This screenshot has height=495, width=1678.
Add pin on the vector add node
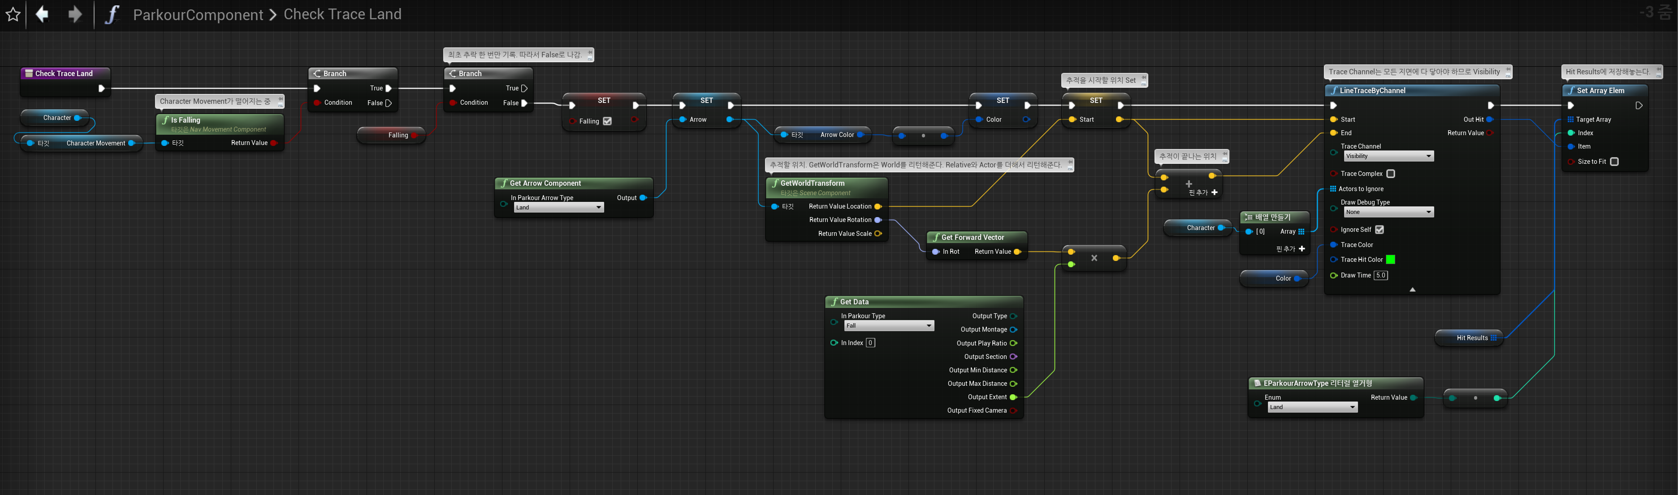click(1203, 192)
